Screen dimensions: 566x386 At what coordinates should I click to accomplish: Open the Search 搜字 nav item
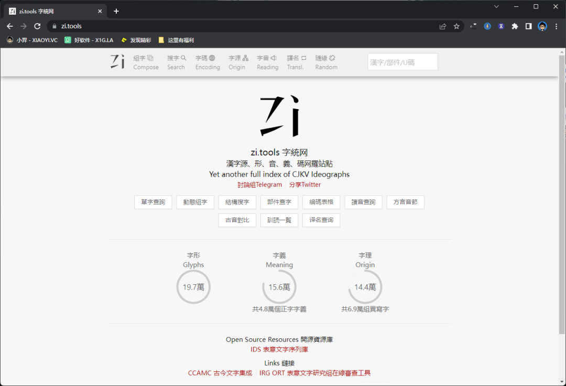(x=176, y=62)
